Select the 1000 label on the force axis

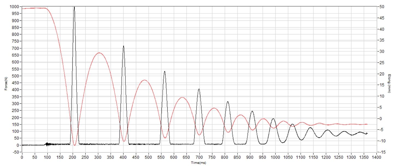pos(14,7)
